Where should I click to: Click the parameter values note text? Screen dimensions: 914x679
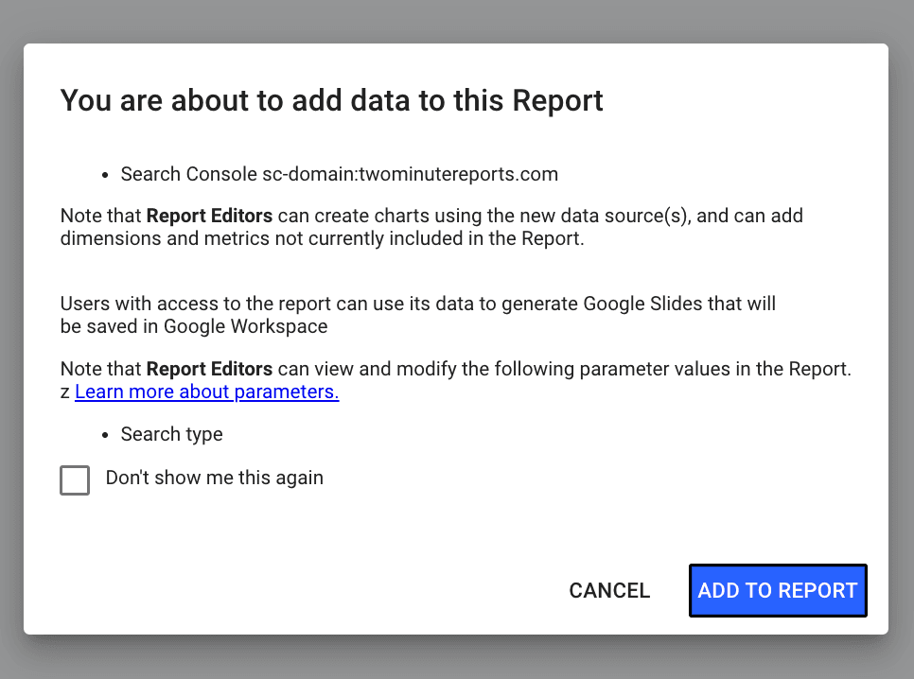pyautogui.click(x=457, y=369)
